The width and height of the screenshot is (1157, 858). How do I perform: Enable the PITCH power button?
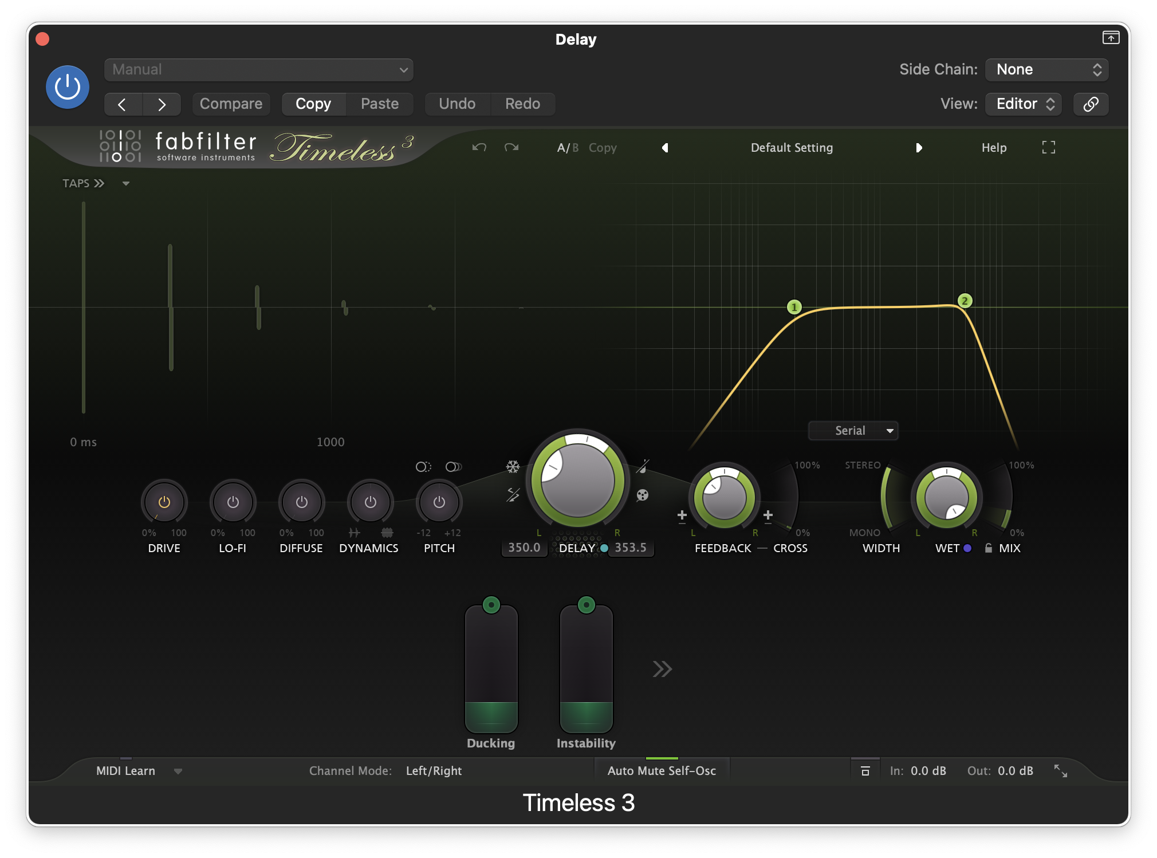coord(439,502)
